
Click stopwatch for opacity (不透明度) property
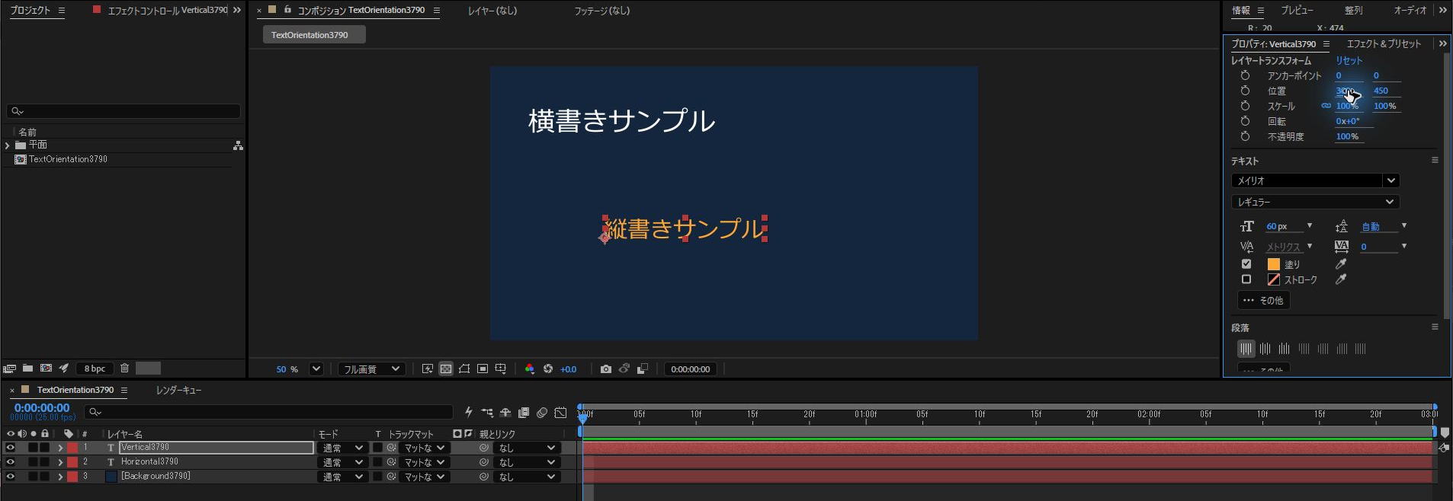coord(1245,136)
